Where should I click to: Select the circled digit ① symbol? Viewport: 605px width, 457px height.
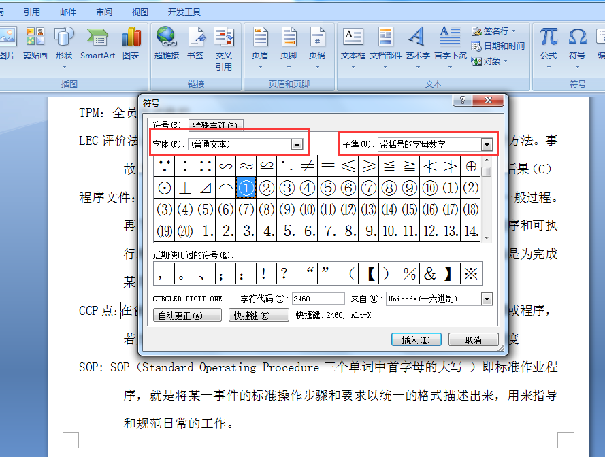click(x=246, y=188)
